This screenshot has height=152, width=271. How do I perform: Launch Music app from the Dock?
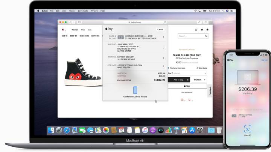click(145, 131)
